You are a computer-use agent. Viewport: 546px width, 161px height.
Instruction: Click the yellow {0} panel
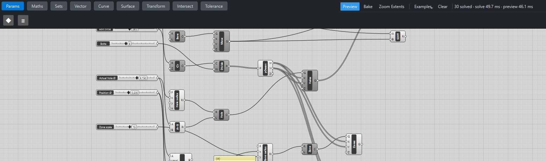pos(234,159)
